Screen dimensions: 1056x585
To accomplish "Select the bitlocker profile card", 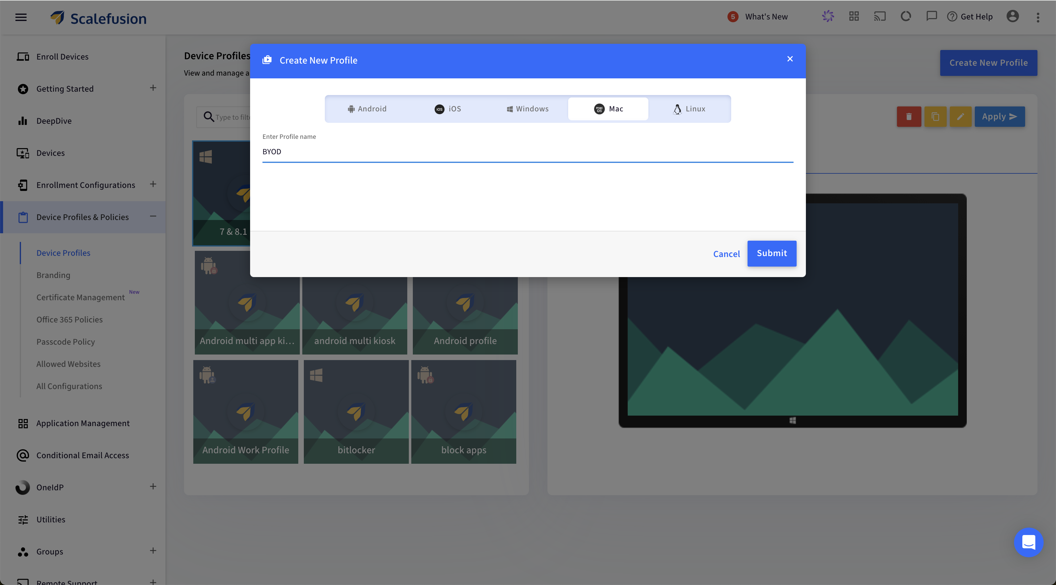I will [x=356, y=412].
